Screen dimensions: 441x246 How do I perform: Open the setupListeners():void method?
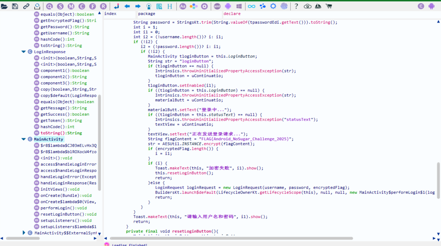coord(66,220)
